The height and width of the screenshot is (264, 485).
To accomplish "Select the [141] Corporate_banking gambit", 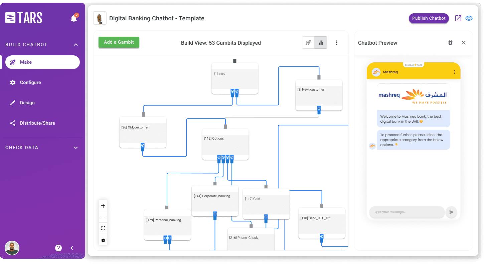I will pos(215,201).
